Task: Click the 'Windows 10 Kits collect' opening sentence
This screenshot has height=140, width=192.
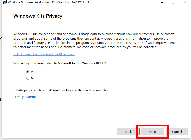Action: [94, 36]
